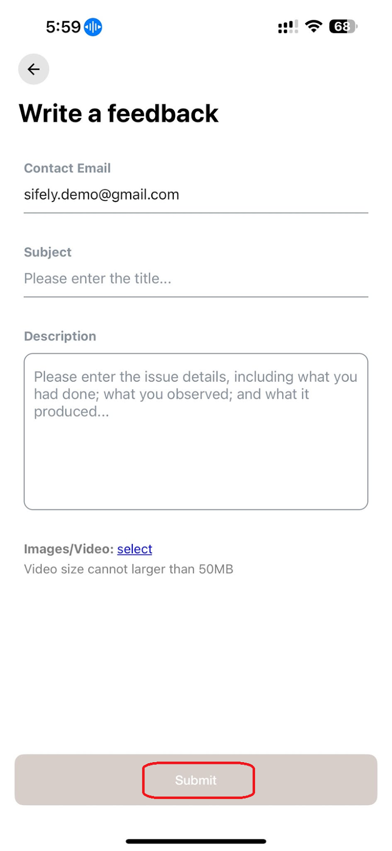The height and width of the screenshot is (851, 392).
Task: Tap the 5:59 clock in status bar
Action: pos(63,27)
